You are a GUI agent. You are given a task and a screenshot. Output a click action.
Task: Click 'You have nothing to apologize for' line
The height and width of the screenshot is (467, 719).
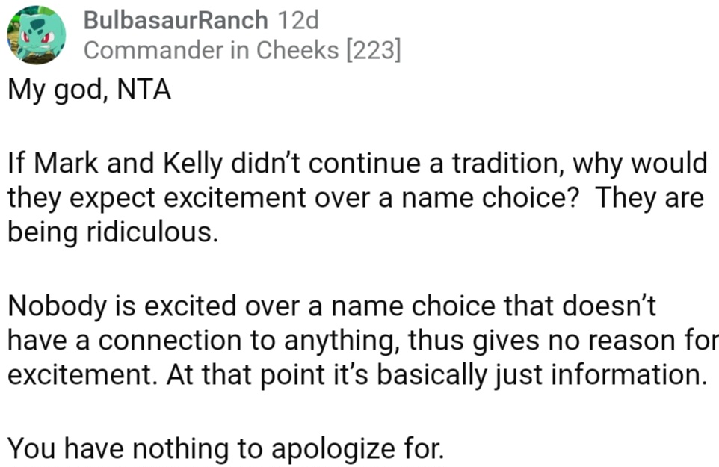(x=226, y=448)
